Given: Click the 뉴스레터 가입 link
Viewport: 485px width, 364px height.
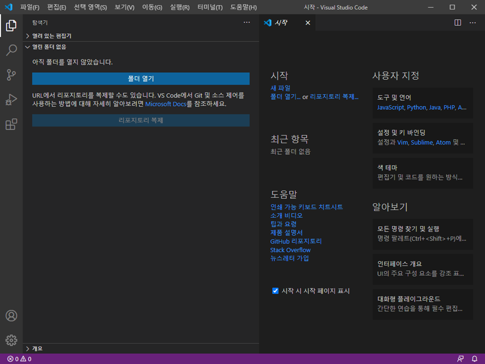Looking at the screenshot, I should tap(289, 258).
